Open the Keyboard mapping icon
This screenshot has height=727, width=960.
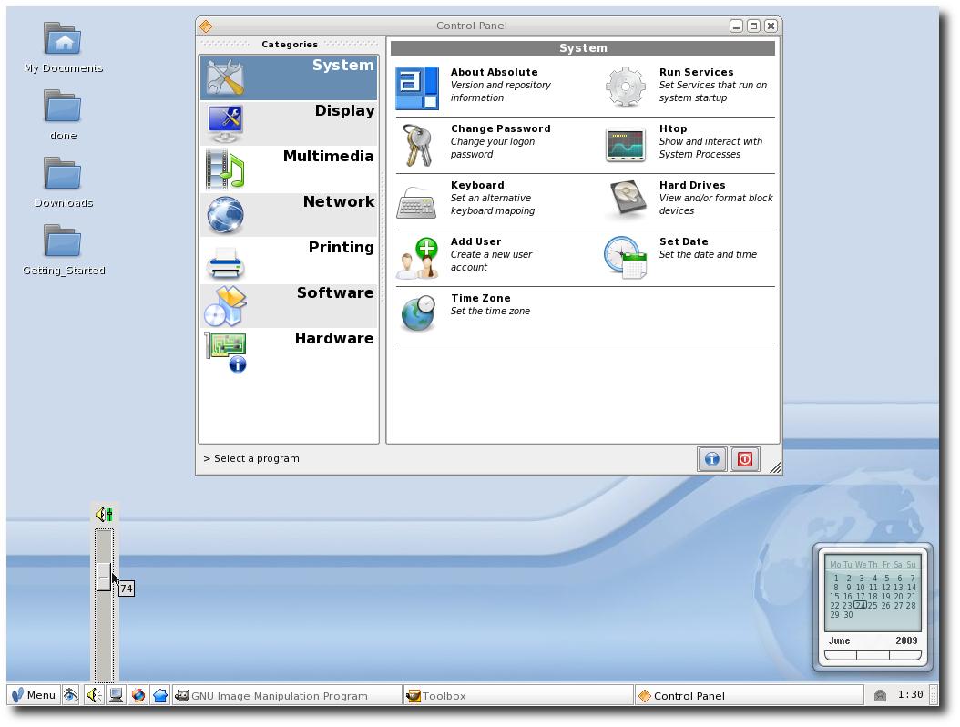click(x=416, y=203)
